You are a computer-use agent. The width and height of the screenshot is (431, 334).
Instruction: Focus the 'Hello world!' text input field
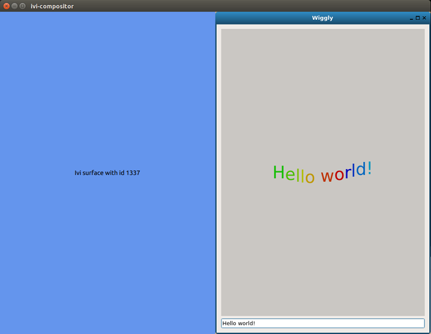pos(322,323)
